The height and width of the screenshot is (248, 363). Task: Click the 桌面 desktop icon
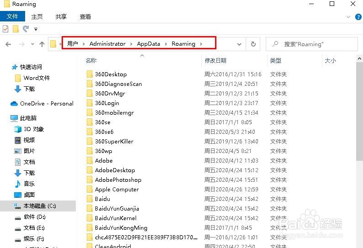pos(18,195)
